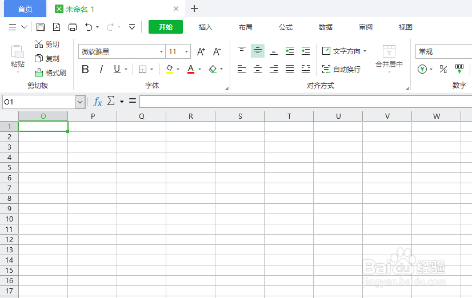Image resolution: width=472 pixels, height=298 pixels.
Task: Open the customize quick access toolbar arrow
Action: [132, 27]
